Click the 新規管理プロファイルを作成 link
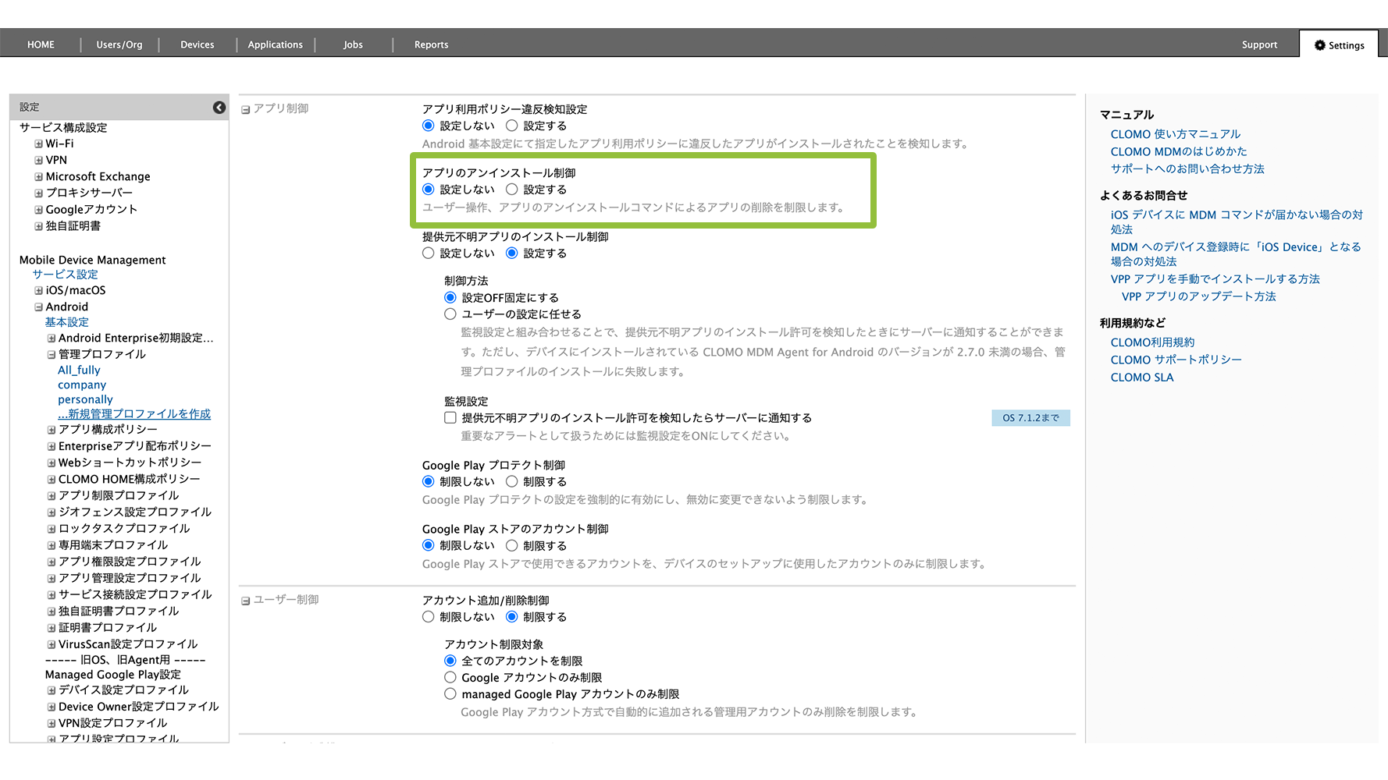 click(x=134, y=414)
